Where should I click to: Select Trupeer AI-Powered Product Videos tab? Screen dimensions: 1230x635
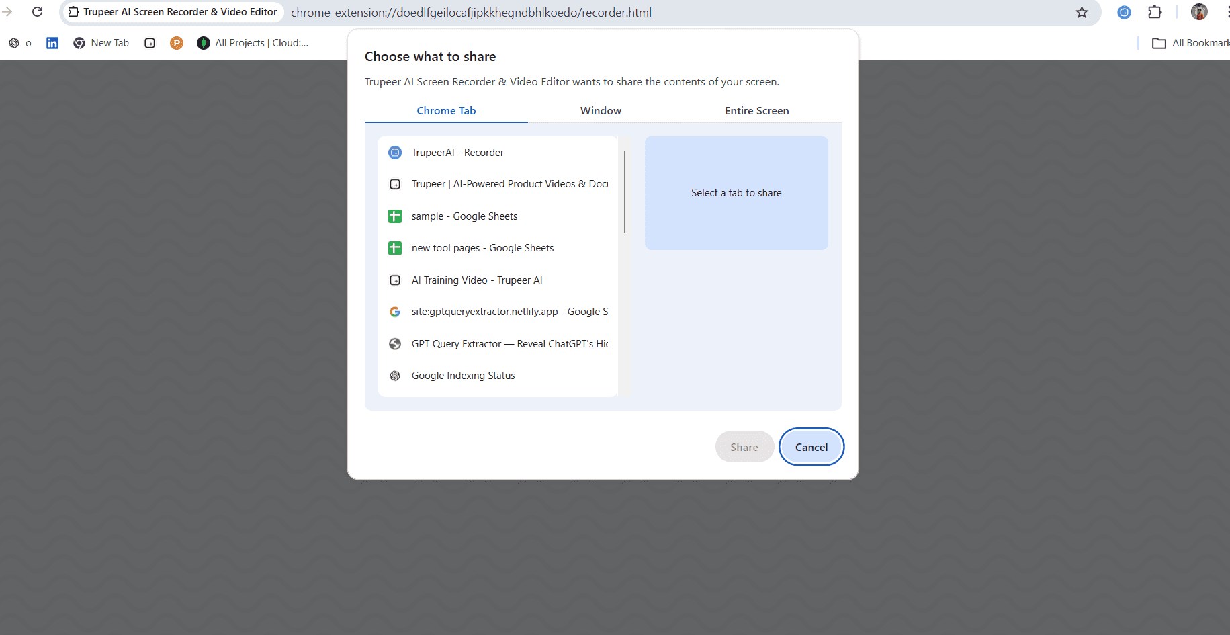pos(498,184)
